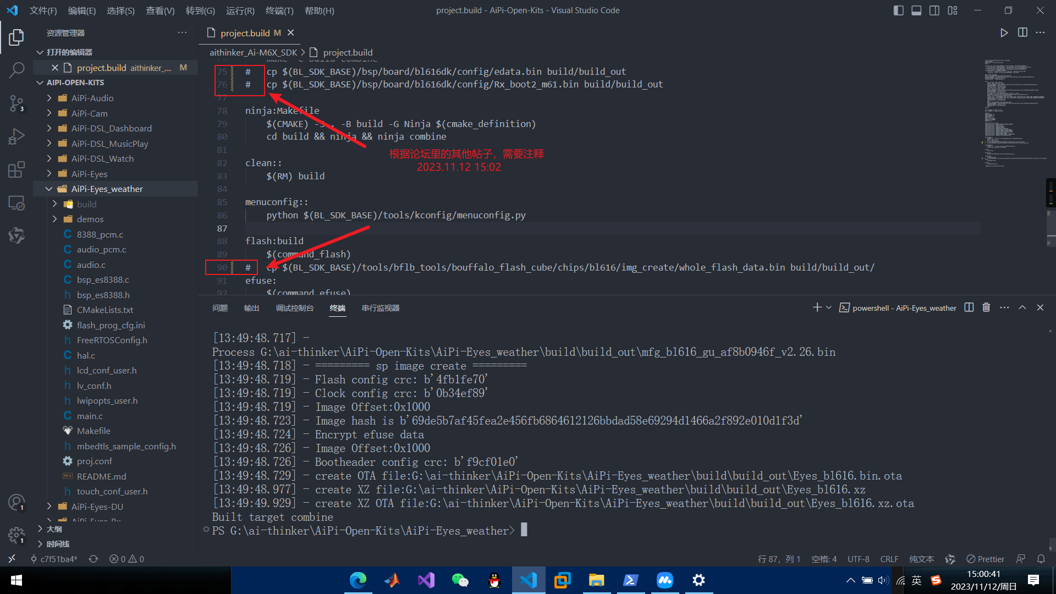Split the editor to the right
The width and height of the screenshot is (1056, 594).
(x=1022, y=33)
